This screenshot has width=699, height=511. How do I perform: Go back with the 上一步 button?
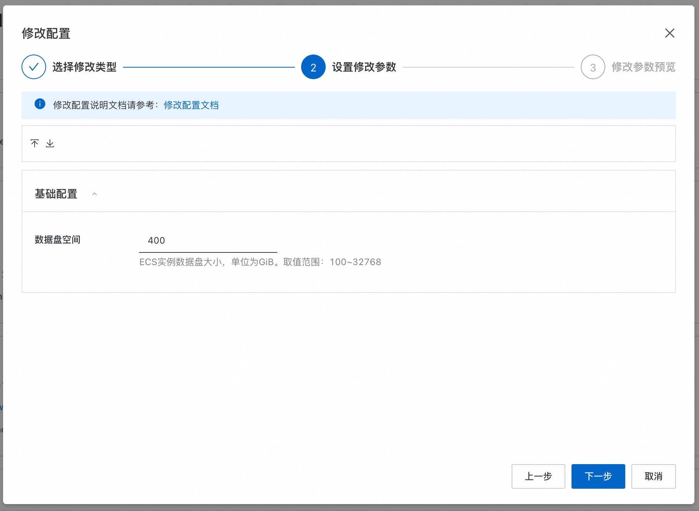(x=538, y=476)
